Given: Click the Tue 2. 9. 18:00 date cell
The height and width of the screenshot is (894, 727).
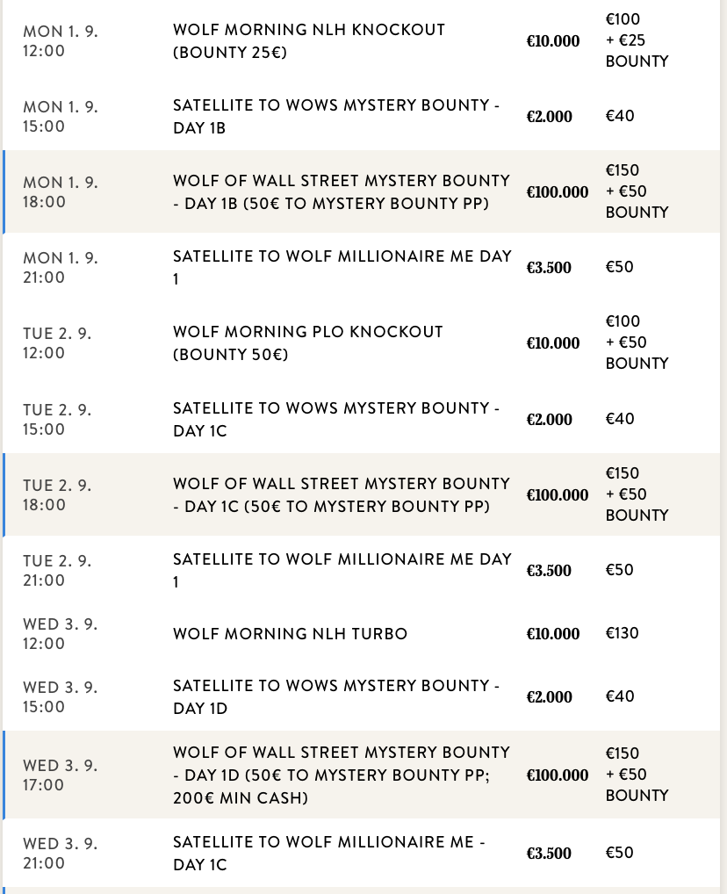Looking at the screenshot, I should pyautogui.click(x=57, y=494).
